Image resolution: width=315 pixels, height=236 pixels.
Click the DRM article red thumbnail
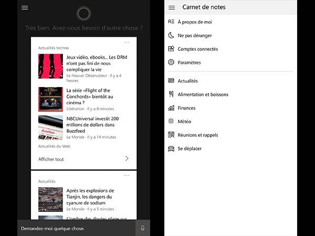point(50,66)
